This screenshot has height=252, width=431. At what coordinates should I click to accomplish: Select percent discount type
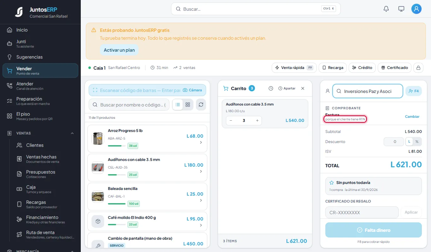[x=417, y=142]
